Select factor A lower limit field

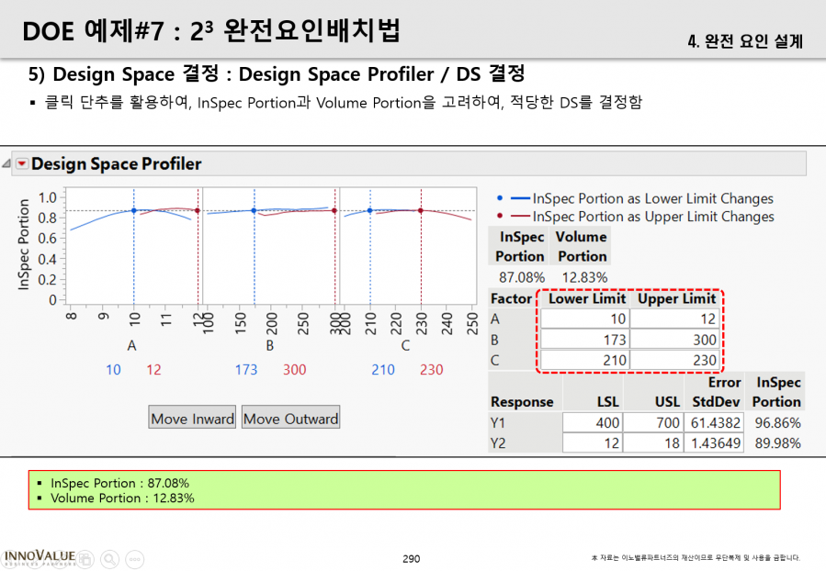[x=584, y=319]
